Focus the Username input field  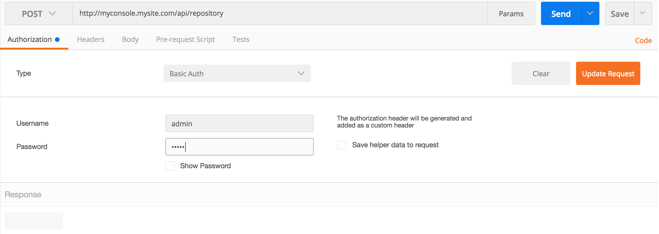(x=239, y=124)
